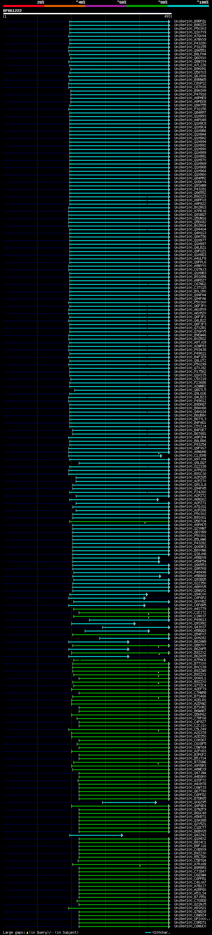Click the UniRef100_A9IH21 label
Viewport: 212px width, 935px height.
(190, 908)
